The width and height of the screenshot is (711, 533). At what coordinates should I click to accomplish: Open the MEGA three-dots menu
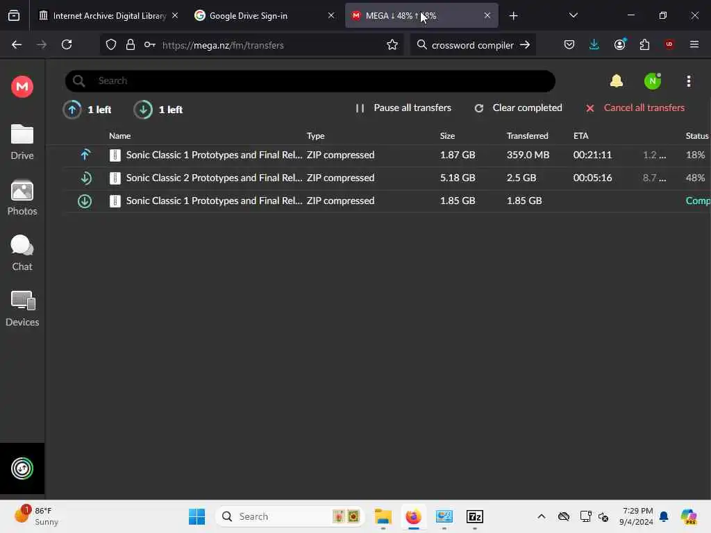689,81
